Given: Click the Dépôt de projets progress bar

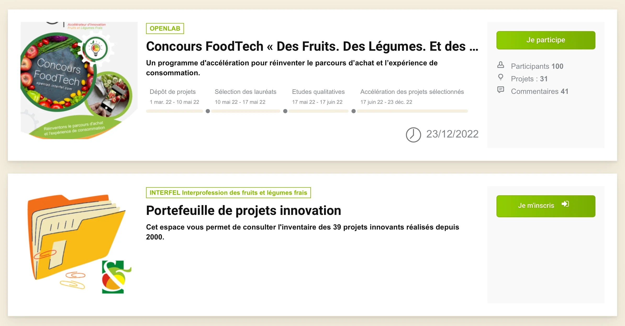Looking at the screenshot, I should (x=175, y=111).
